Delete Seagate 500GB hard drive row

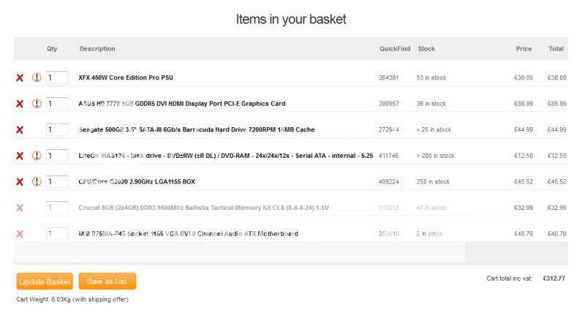pyautogui.click(x=20, y=130)
